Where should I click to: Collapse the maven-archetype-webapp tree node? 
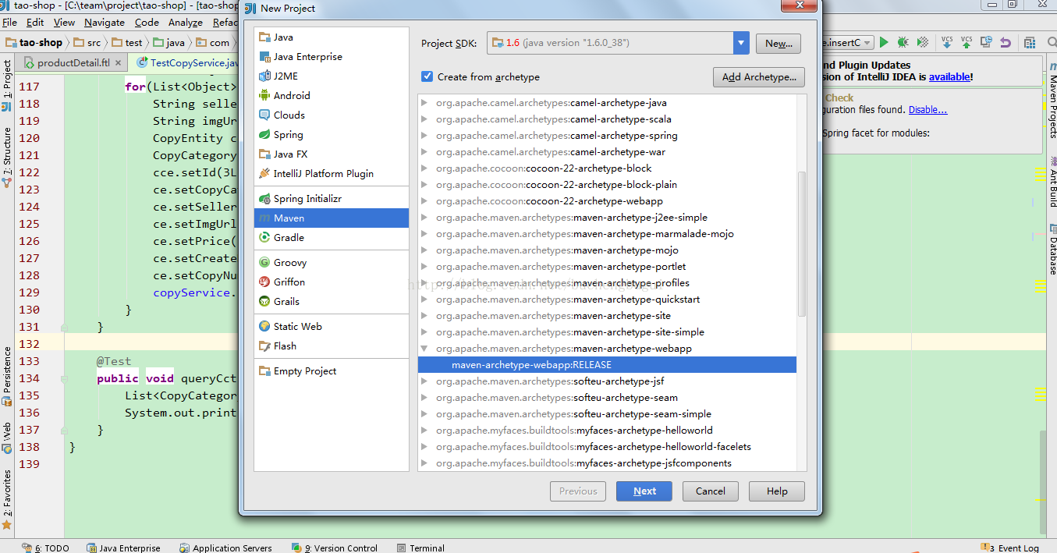pyautogui.click(x=424, y=349)
